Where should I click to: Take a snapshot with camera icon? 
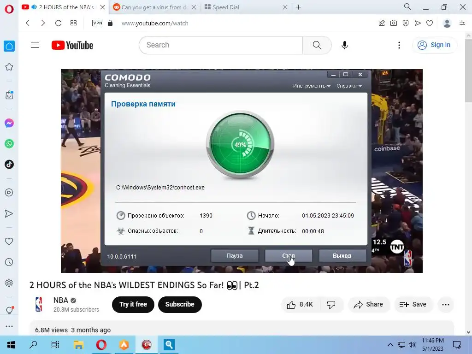(x=394, y=23)
